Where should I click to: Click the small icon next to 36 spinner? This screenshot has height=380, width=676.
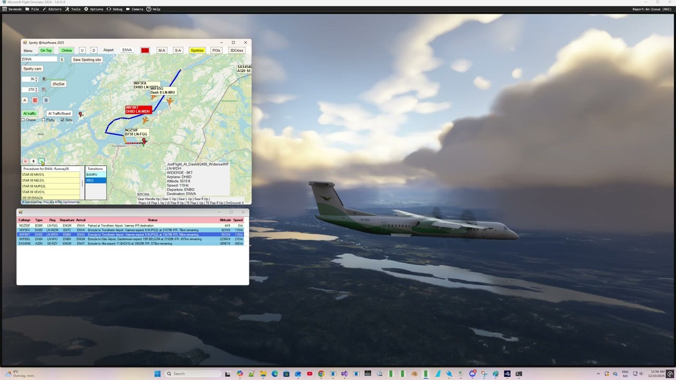44,79
